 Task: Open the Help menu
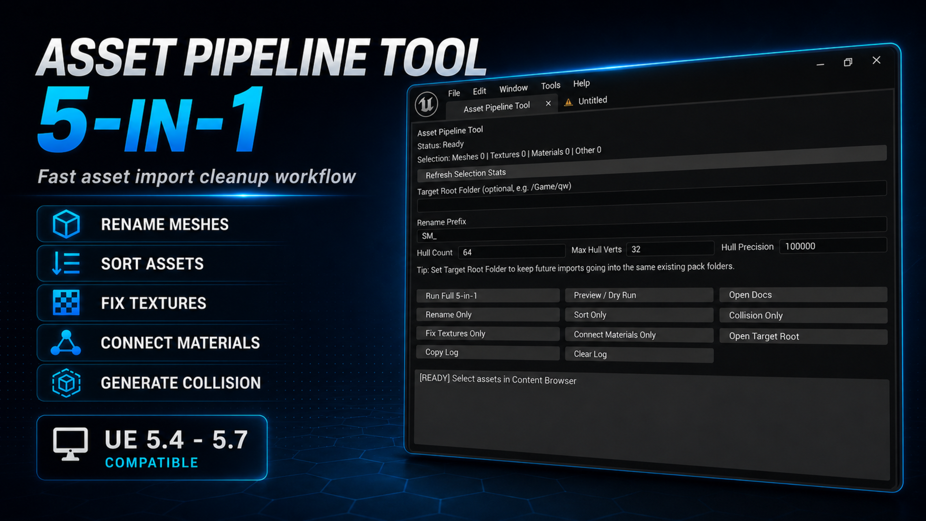coord(581,83)
